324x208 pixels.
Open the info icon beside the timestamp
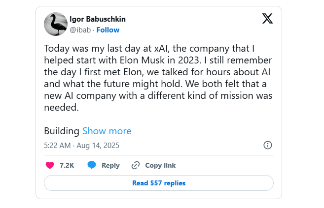pyautogui.click(x=268, y=145)
